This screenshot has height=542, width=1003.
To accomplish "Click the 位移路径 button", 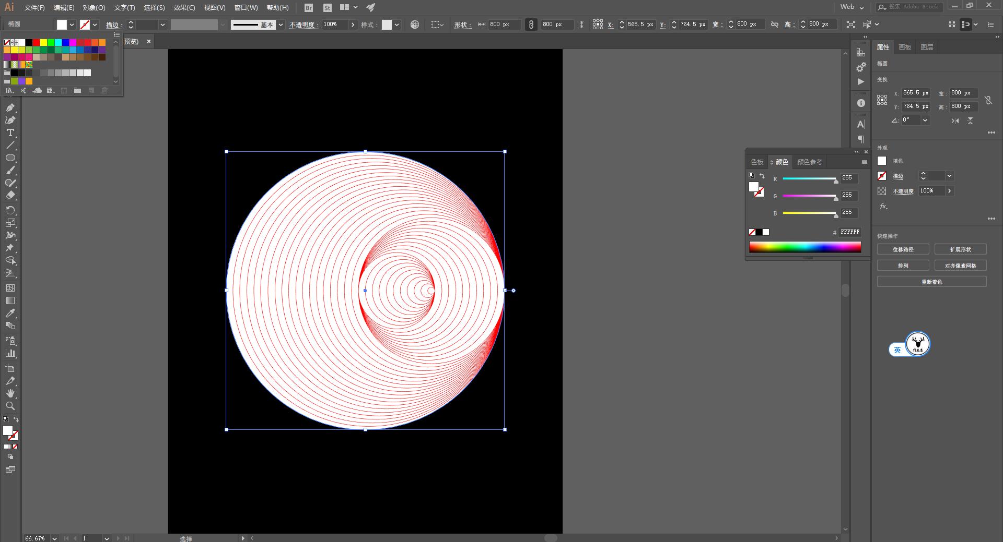I will (x=903, y=249).
